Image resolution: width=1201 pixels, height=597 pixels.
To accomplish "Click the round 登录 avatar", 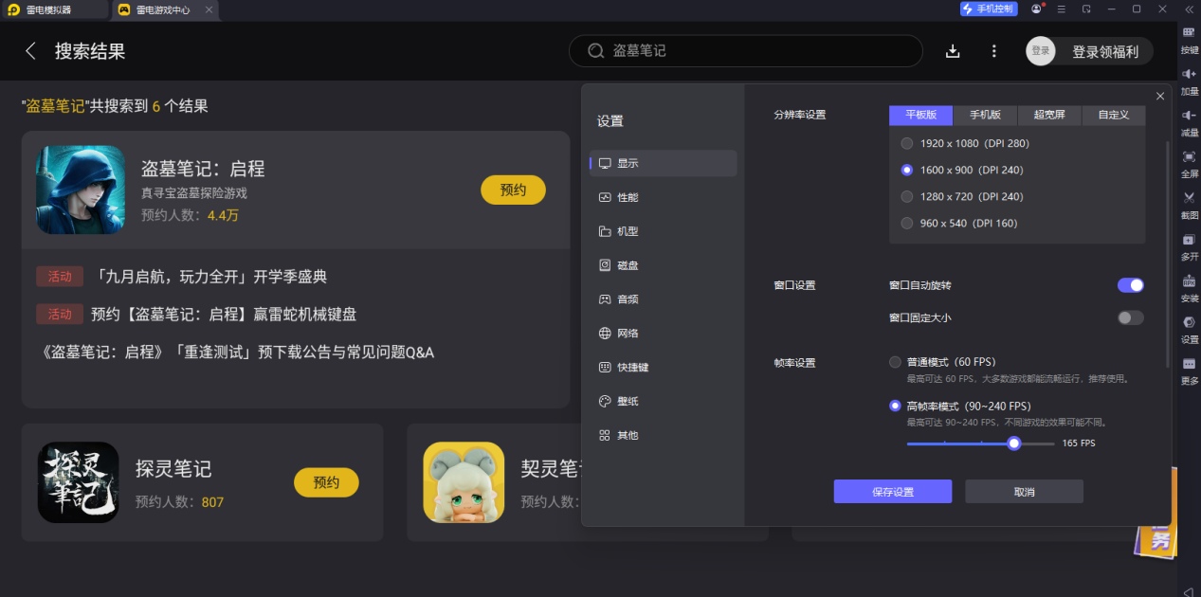I will click(1040, 51).
